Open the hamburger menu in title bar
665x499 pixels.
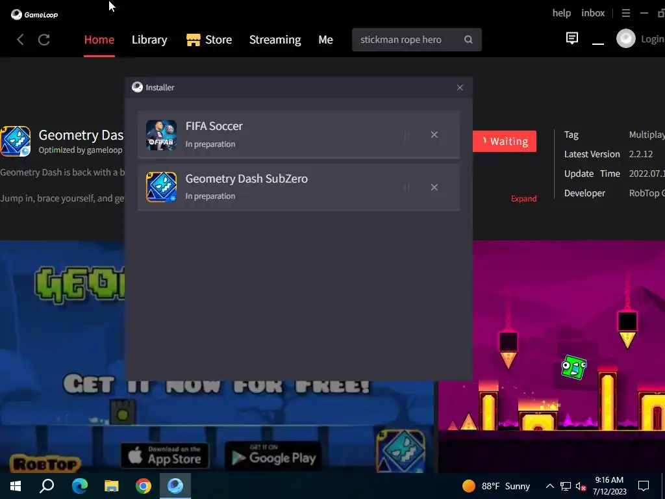[x=625, y=13]
